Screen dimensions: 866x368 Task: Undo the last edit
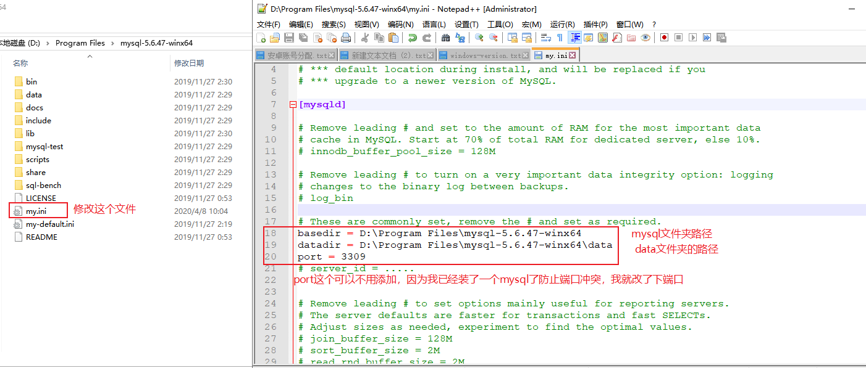click(x=412, y=38)
